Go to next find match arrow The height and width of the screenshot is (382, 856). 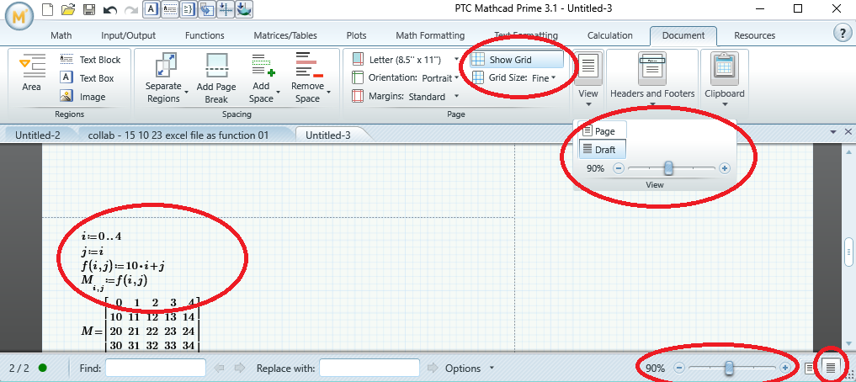coord(239,369)
